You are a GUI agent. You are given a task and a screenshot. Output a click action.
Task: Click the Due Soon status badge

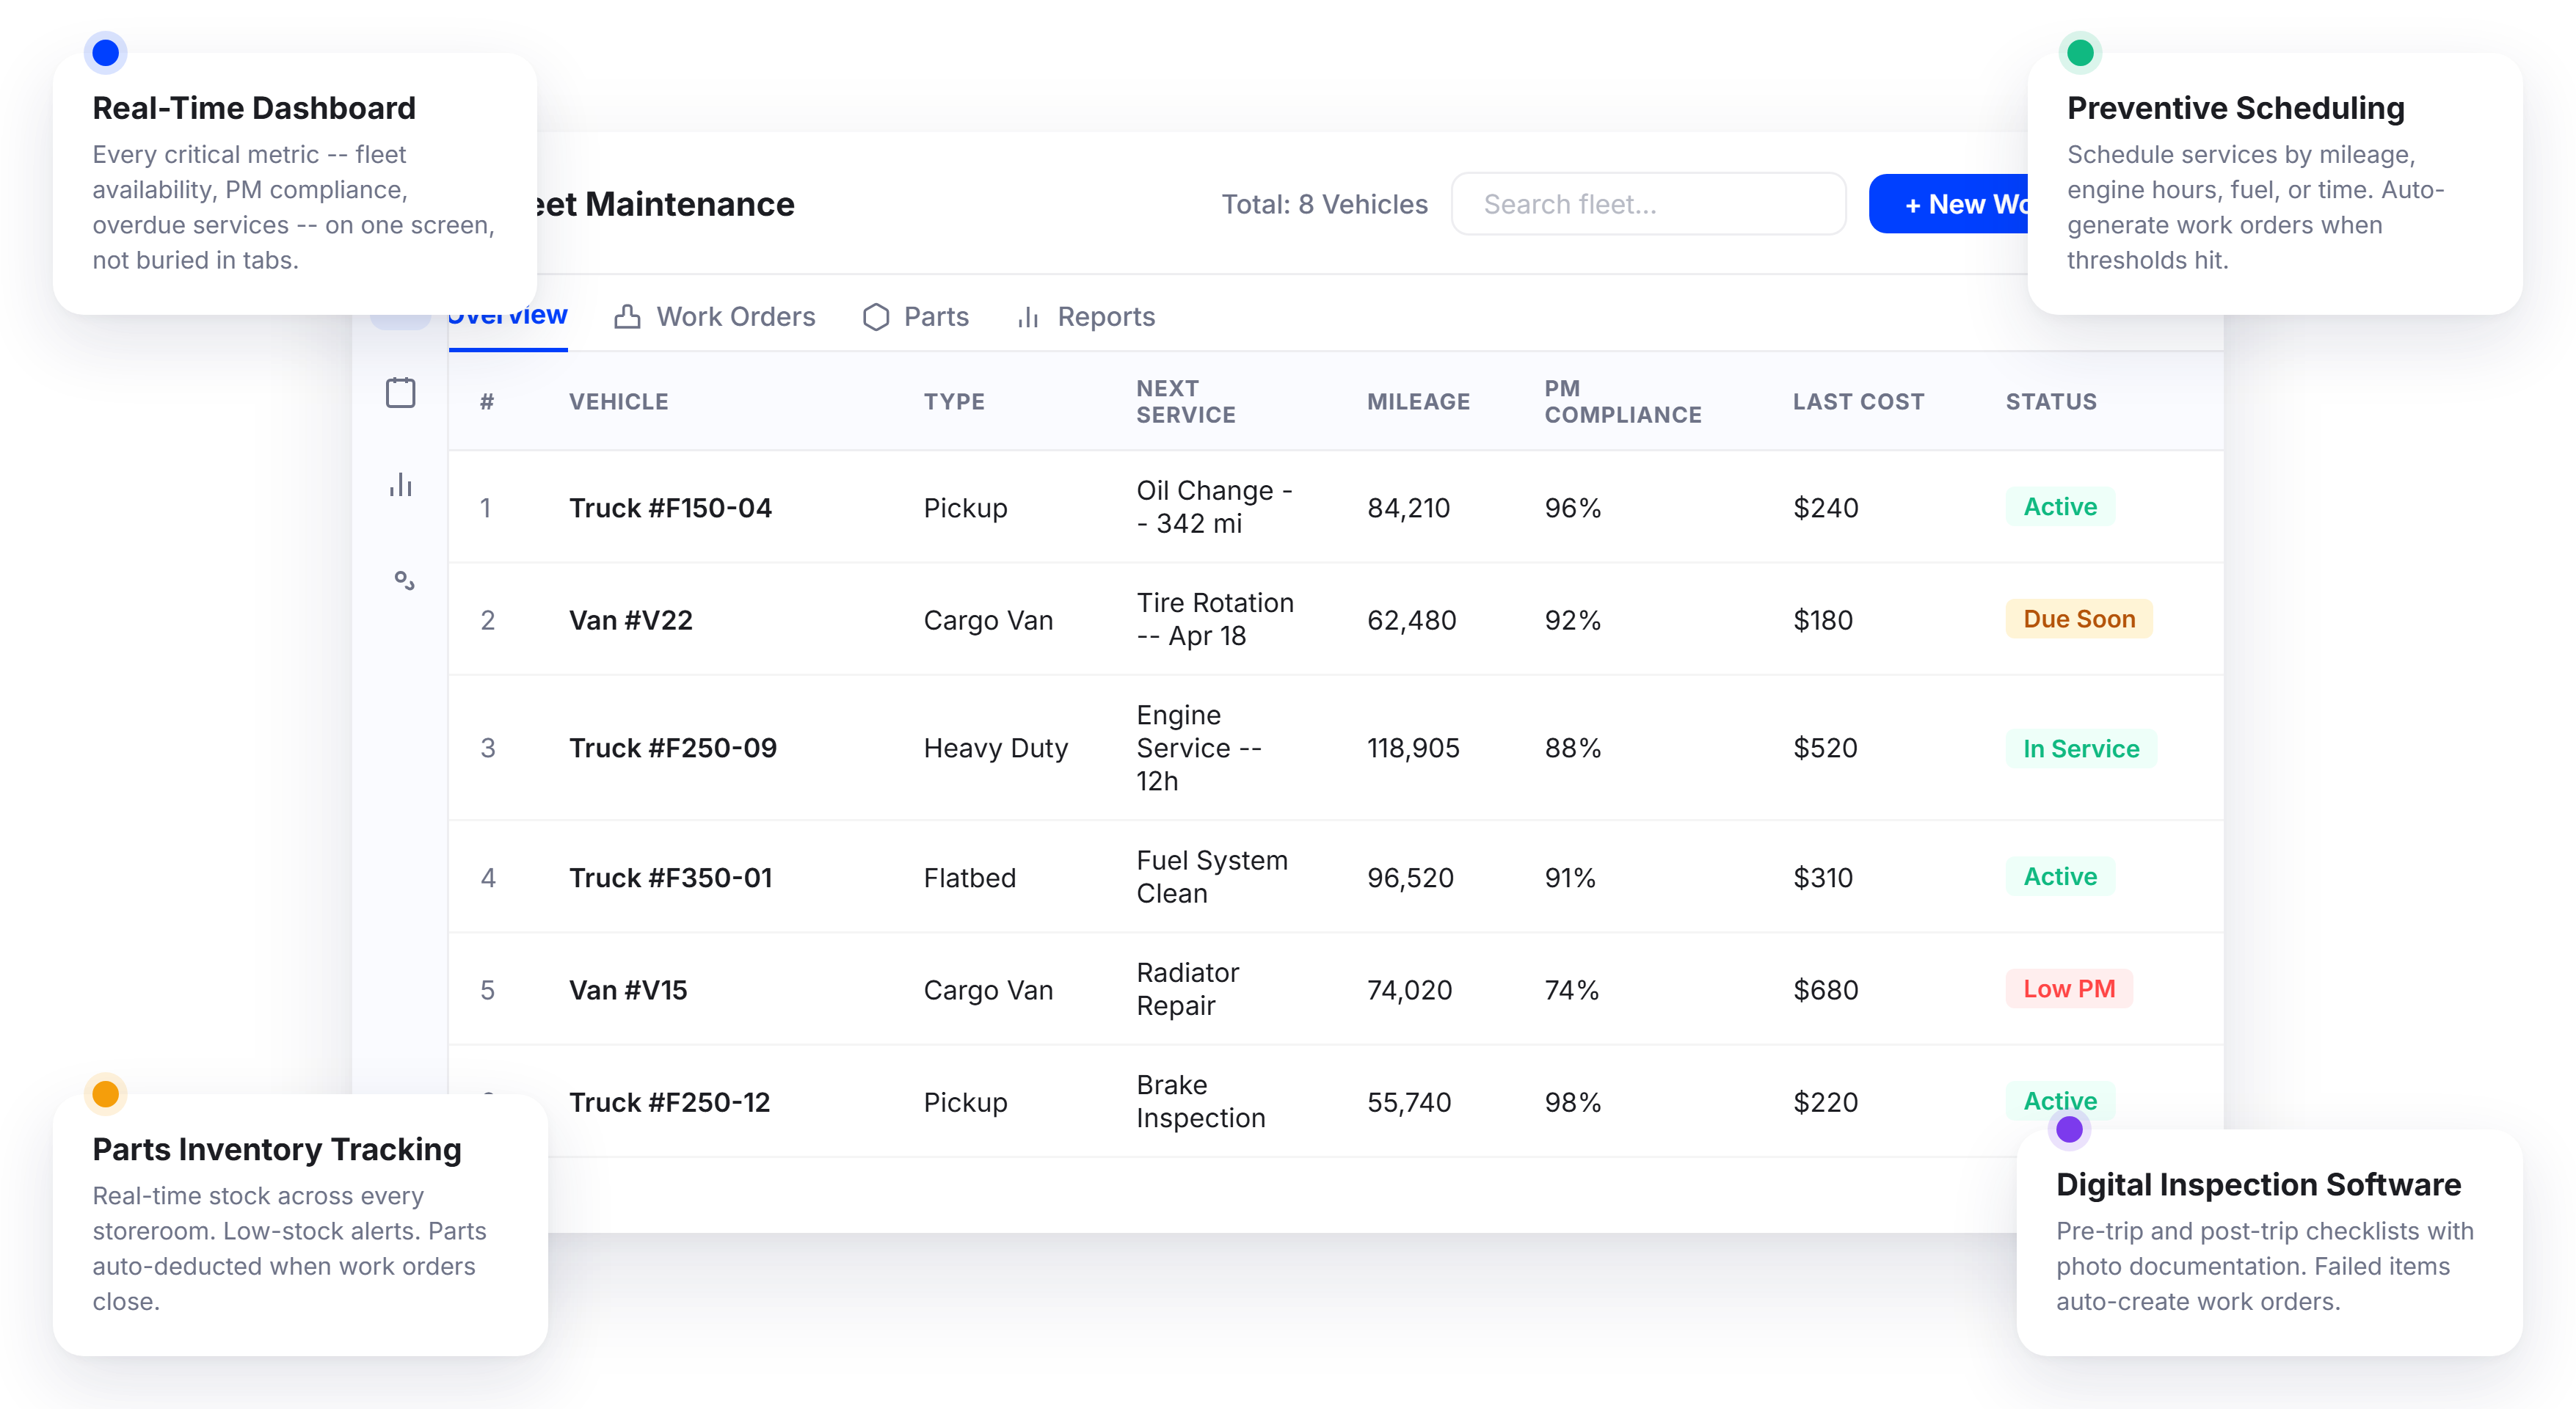click(2079, 619)
